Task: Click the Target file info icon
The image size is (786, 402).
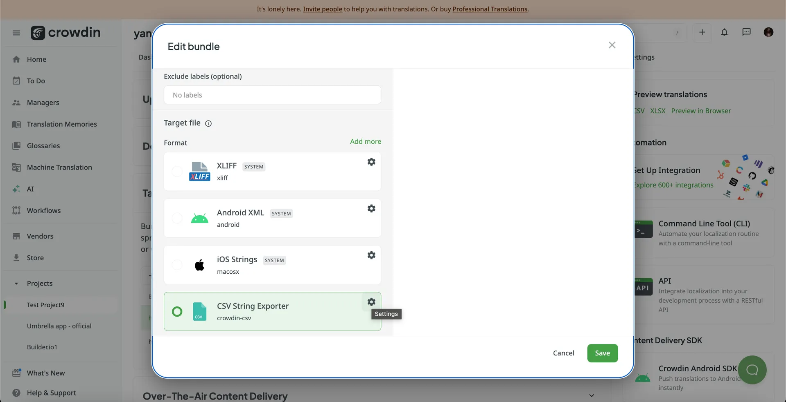Action: (x=208, y=123)
